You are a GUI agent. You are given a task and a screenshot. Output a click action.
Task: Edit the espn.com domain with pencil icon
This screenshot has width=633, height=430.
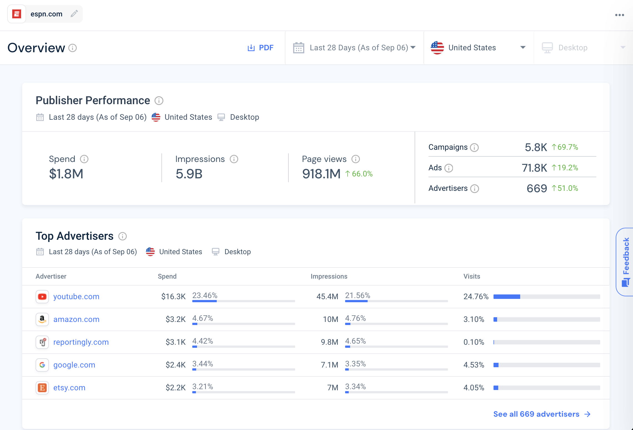(74, 14)
